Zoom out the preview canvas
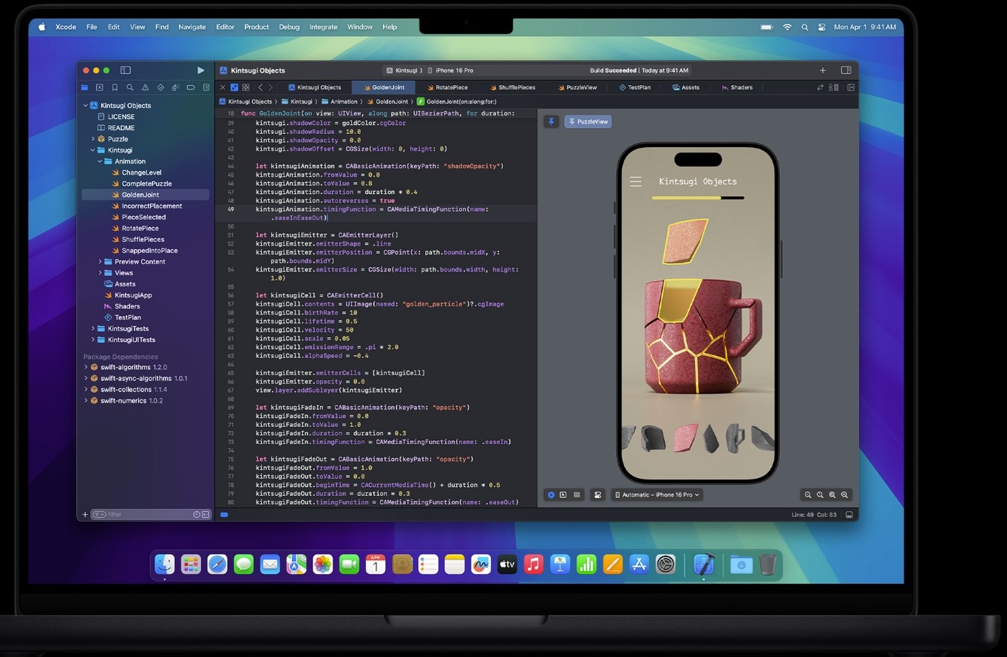The width and height of the screenshot is (1007, 657). tap(808, 495)
